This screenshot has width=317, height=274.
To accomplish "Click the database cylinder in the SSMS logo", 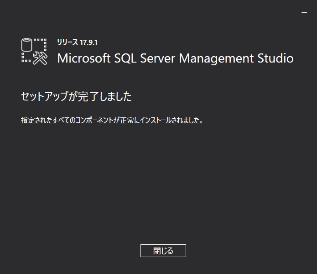I will 27,45.
